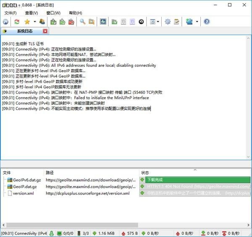Open the ADL Search folder-magnifier icon
Viewport: 252px width, 237px height.
92,22
